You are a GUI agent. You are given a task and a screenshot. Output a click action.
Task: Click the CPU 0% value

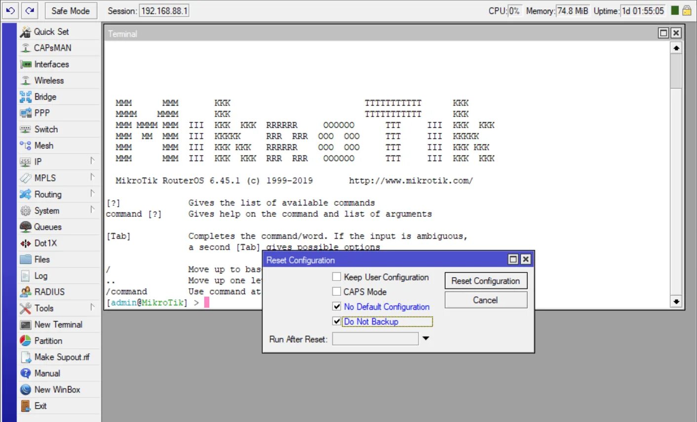(514, 11)
